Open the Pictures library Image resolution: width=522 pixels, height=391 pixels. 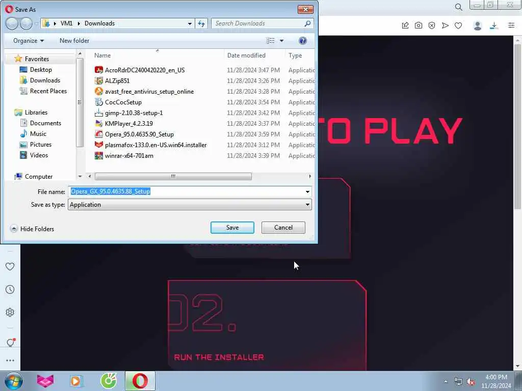click(x=41, y=144)
